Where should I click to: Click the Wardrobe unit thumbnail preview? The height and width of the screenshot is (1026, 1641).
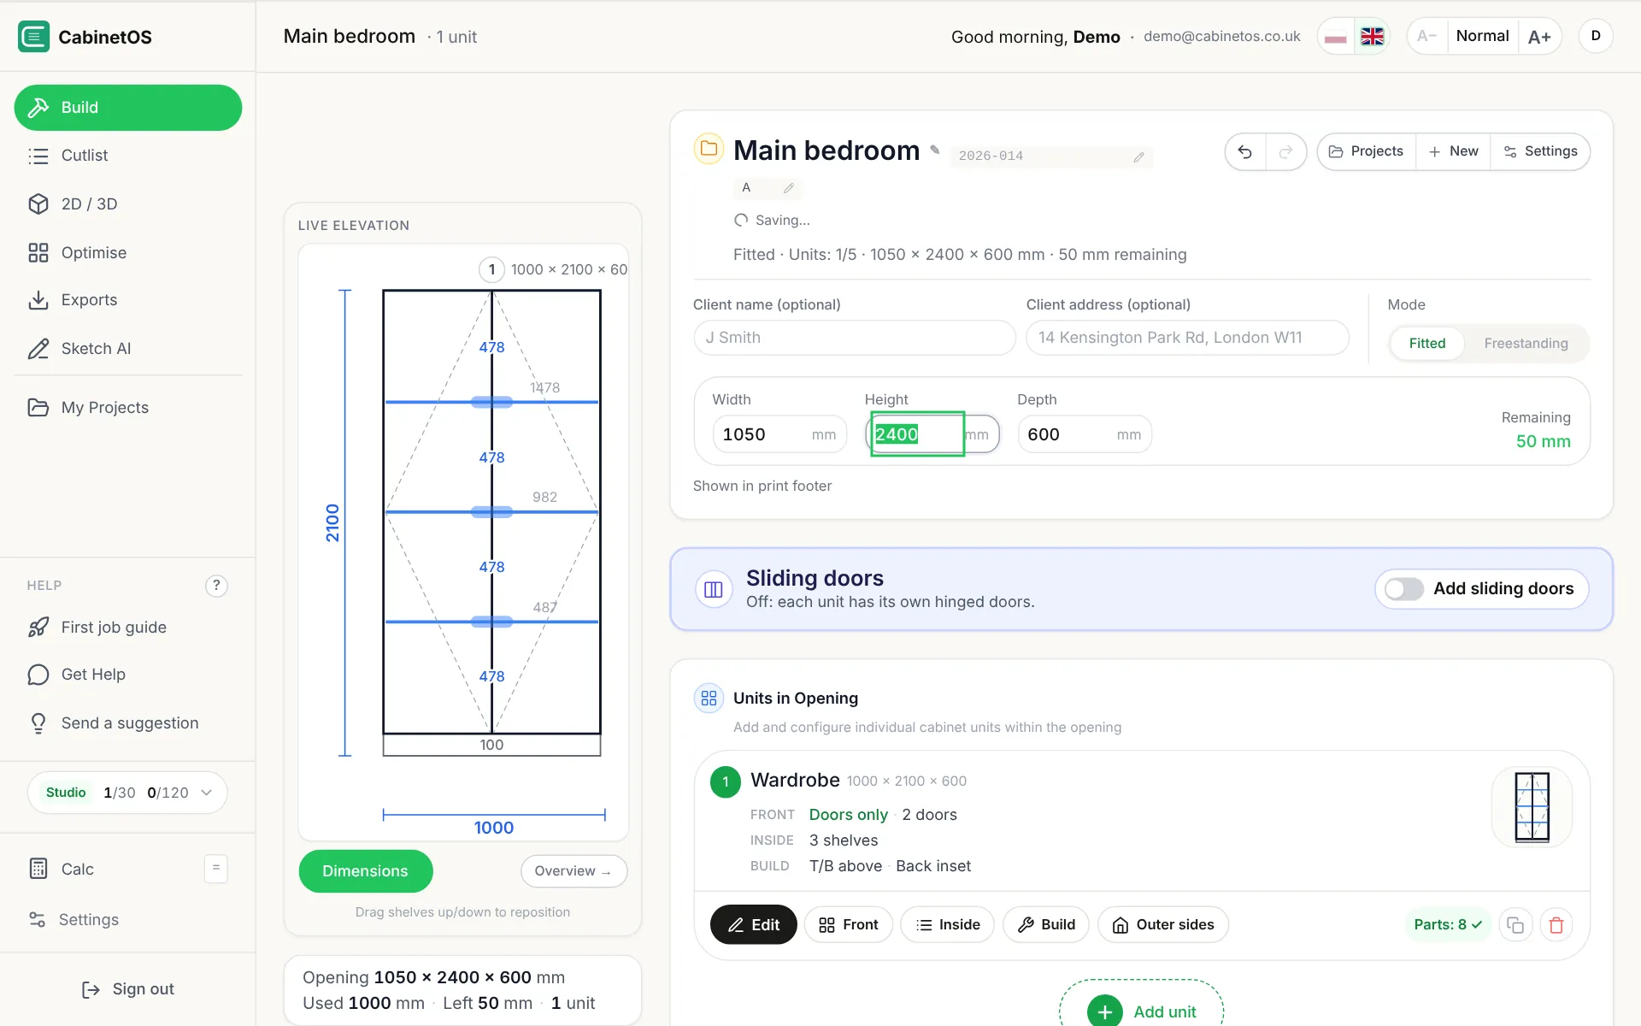tap(1532, 807)
